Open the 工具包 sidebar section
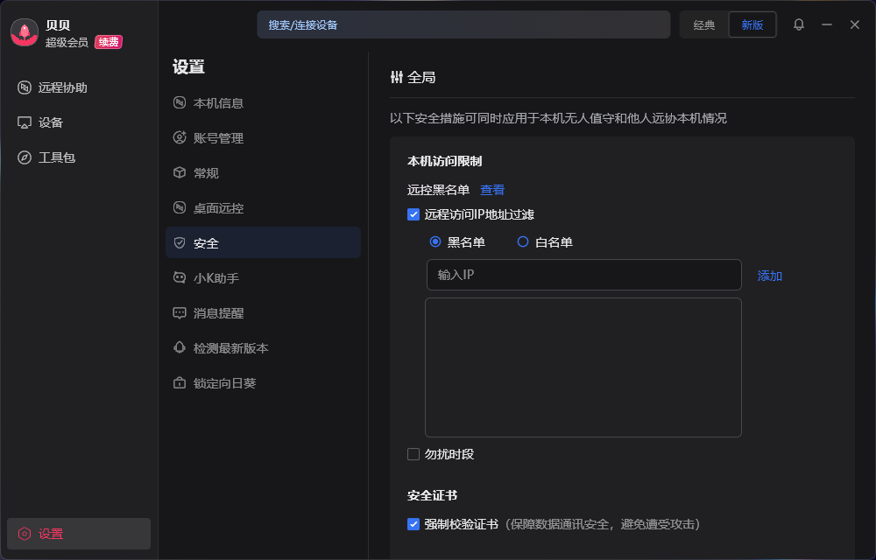 [x=56, y=157]
